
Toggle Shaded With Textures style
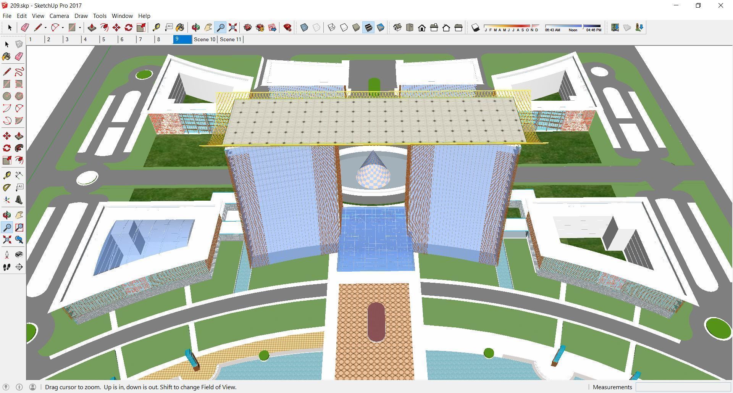tap(368, 27)
